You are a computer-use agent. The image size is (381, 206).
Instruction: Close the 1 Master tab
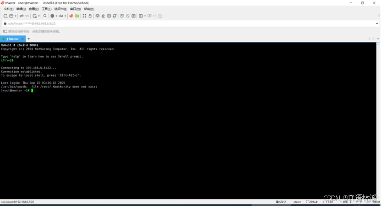pyautogui.click(x=23, y=39)
